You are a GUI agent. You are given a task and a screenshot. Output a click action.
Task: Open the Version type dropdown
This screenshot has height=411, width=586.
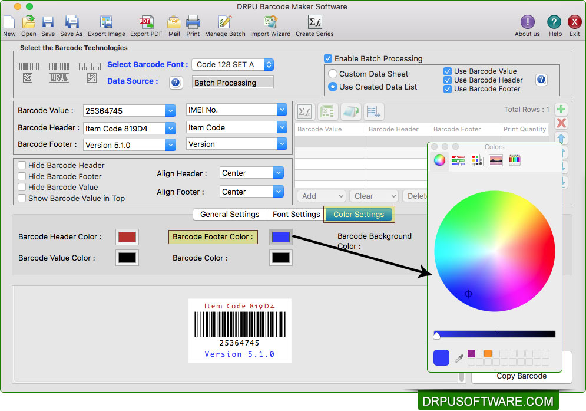tap(282, 144)
